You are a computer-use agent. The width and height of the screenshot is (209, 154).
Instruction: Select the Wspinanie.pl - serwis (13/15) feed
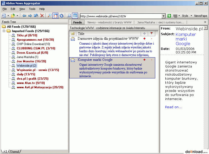(38, 70)
